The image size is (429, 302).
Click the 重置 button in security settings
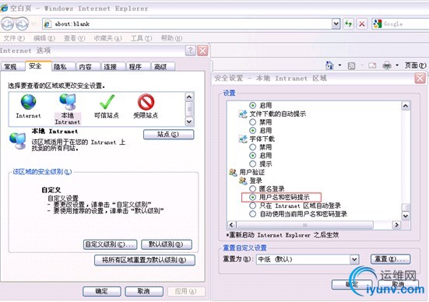click(390, 258)
